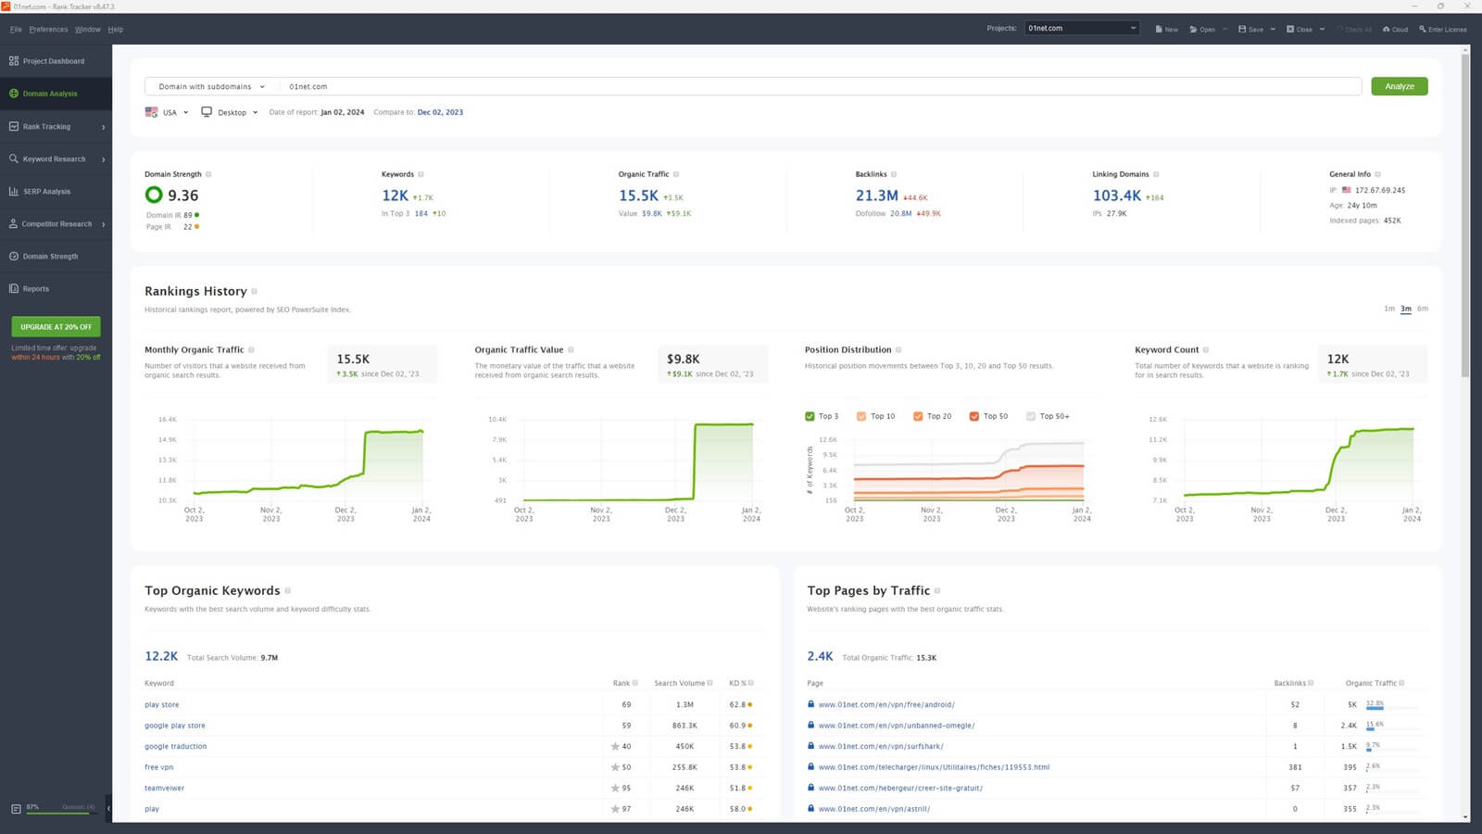Expand Rank Tracking submenu arrow

pos(103,127)
